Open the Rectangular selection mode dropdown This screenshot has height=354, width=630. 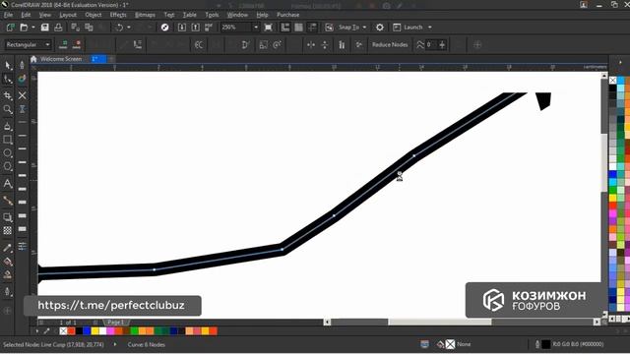pos(28,44)
